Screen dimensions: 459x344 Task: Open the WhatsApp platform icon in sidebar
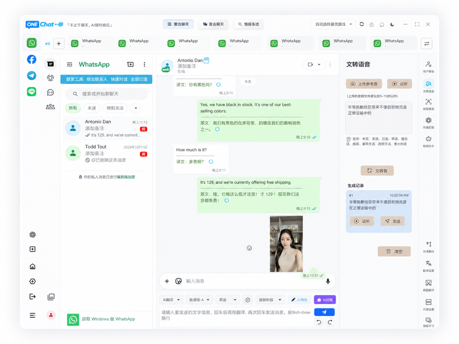click(x=32, y=43)
